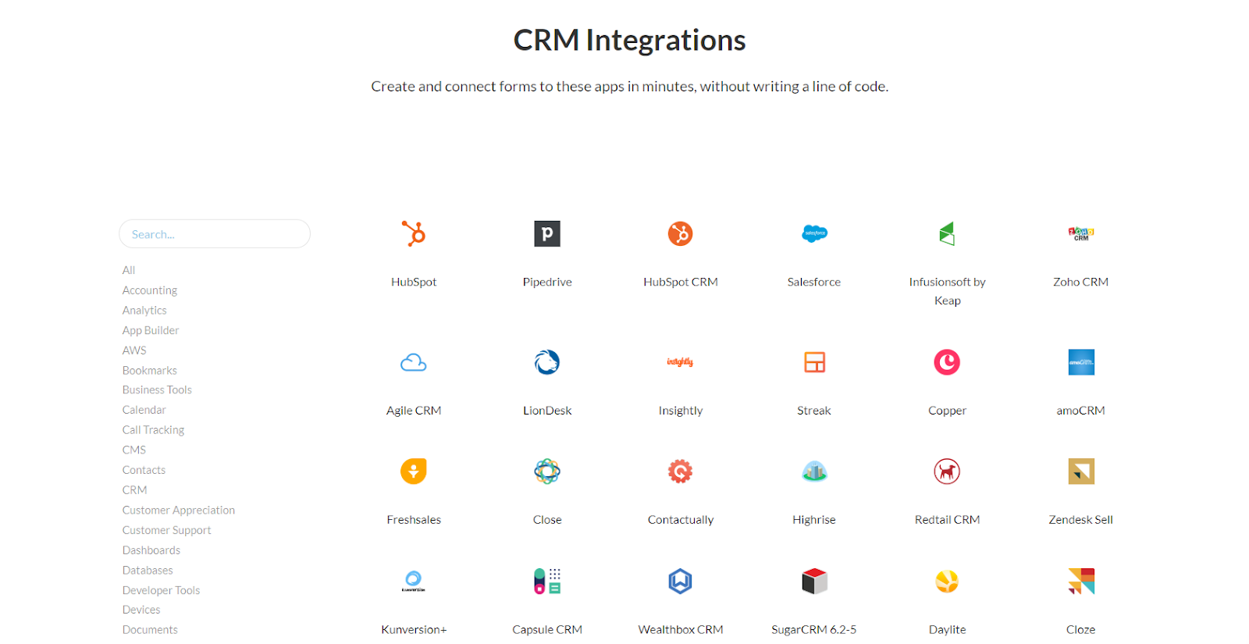Select the Insightly logo icon
1249x644 pixels.
[681, 362]
